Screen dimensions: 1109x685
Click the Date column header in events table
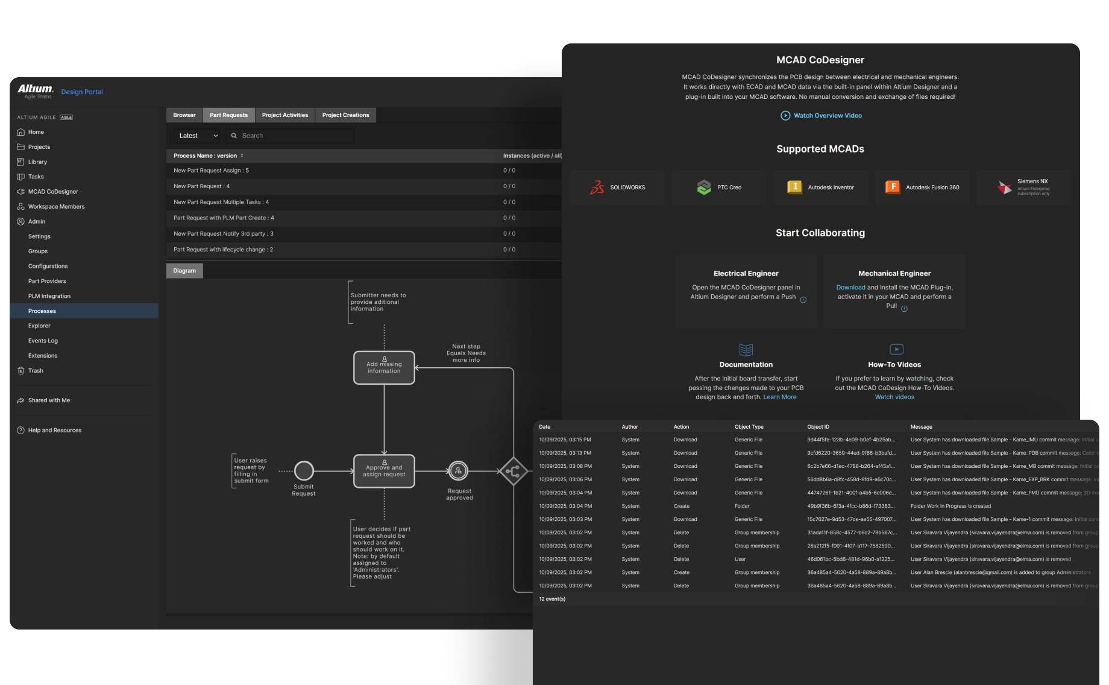click(544, 427)
